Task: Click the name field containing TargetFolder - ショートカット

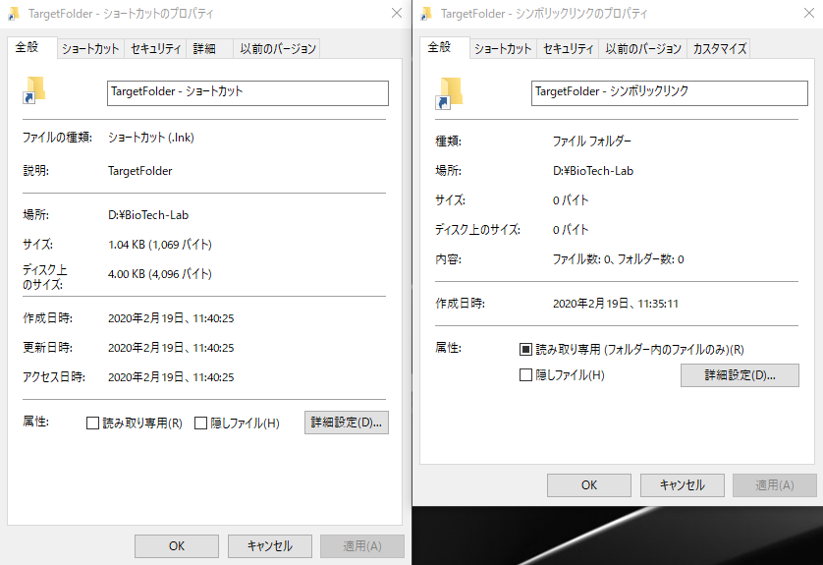Action: (247, 93)
